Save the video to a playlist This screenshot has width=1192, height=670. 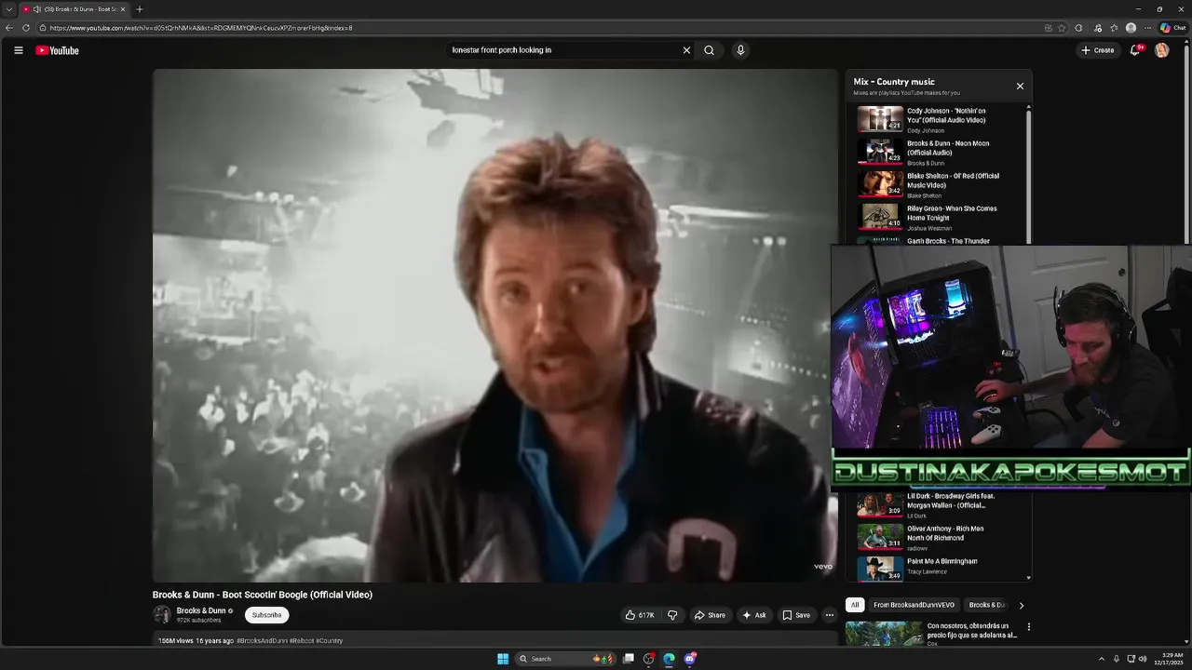click(x=796, y=615)
